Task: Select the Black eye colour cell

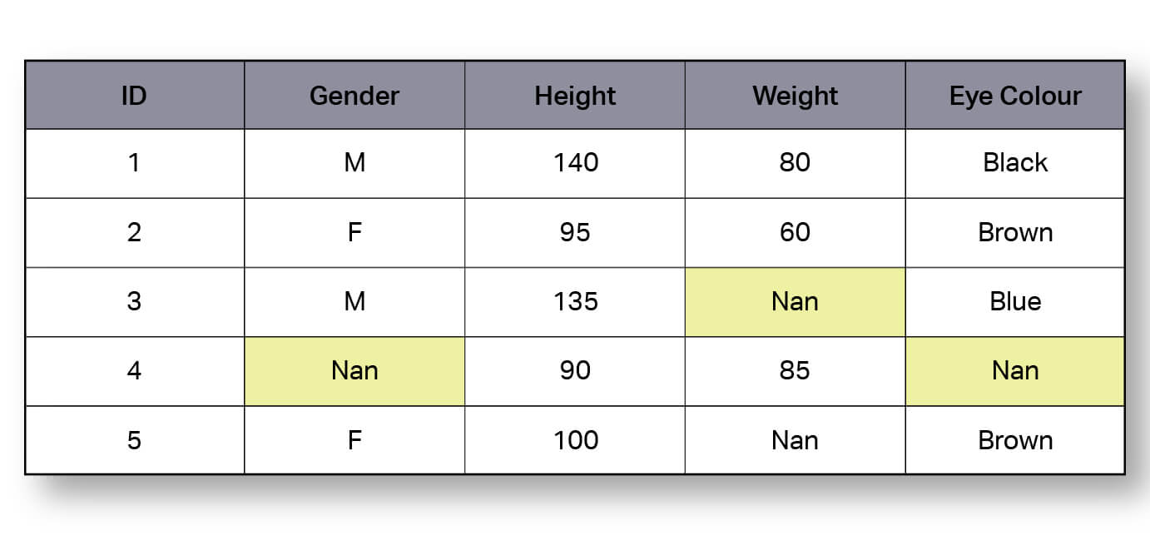Action: pyautogui.click(x=1015, y=164)
